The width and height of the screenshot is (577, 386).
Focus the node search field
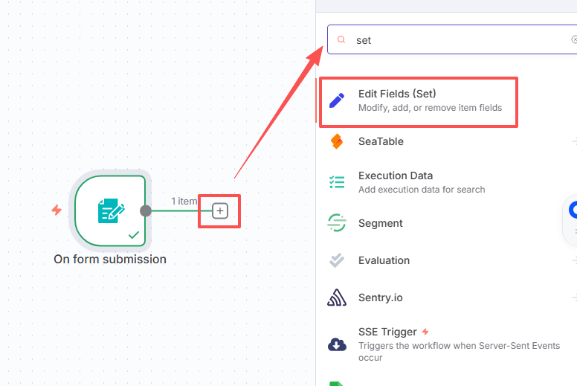coord(452,39)
